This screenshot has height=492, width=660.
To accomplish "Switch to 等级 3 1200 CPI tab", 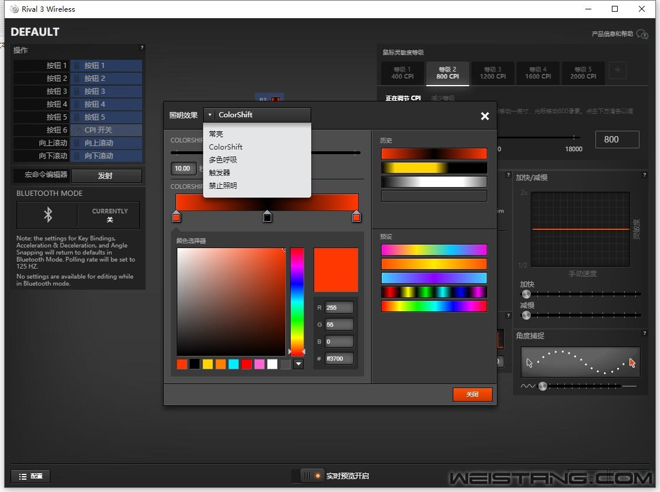I will pyautogui.click(x=493, y=73).
